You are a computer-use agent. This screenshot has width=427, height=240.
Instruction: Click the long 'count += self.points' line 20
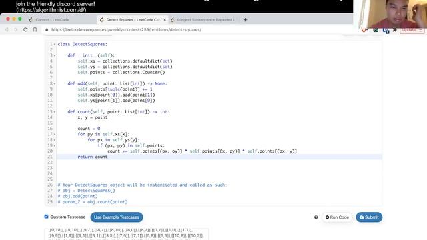tap(202, 151)
